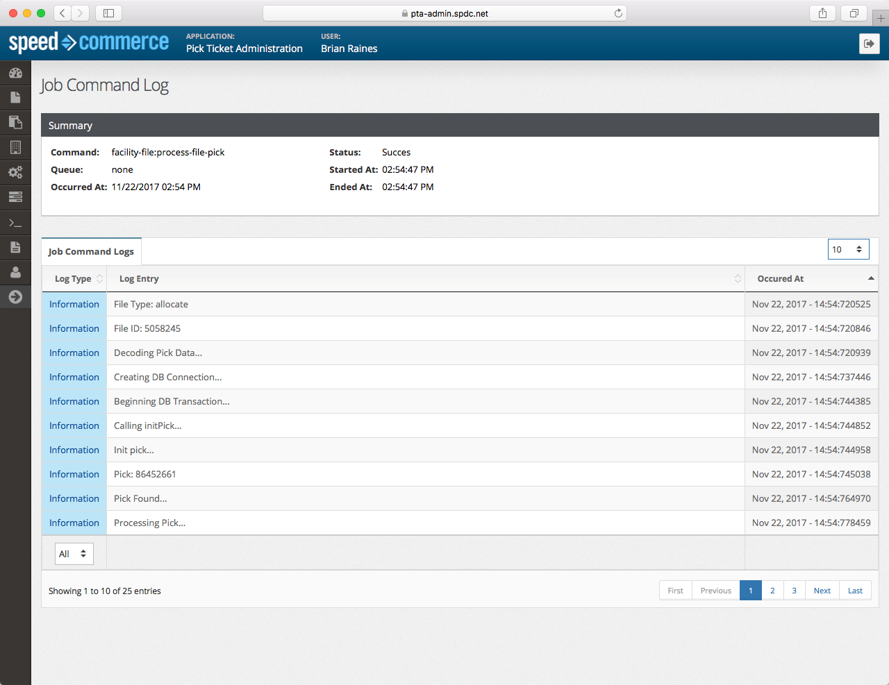Open the gears settings icon in sidebar

tap(15, 172)
